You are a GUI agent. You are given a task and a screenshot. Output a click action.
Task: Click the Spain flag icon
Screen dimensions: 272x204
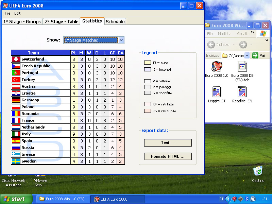coord(16,141)
